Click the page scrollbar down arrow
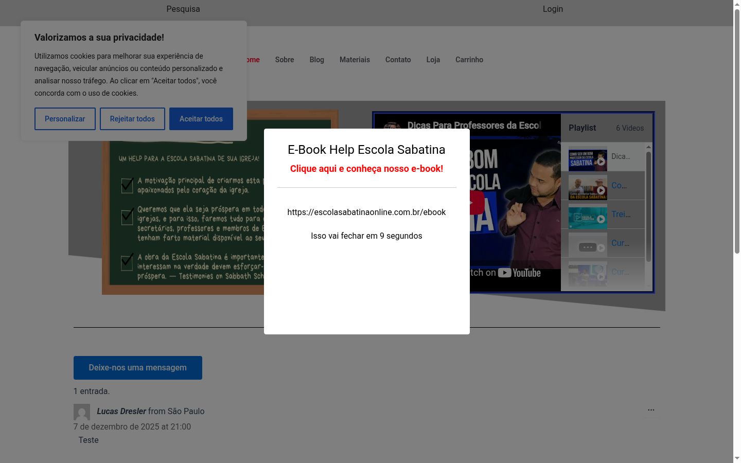Screen dimensions: 741x463 (737, 458)
